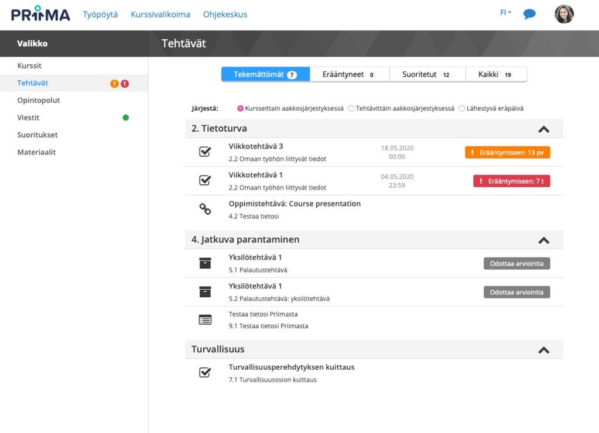Click the Priima logo
Image resolution: width=599 pixels, height=433 pixels.
(x=40, y=14)
